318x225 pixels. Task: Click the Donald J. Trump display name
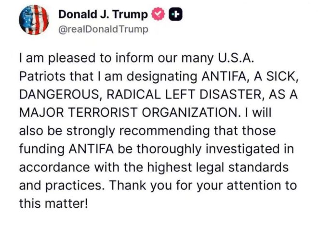pyautogui.click(x=103, y=14)
